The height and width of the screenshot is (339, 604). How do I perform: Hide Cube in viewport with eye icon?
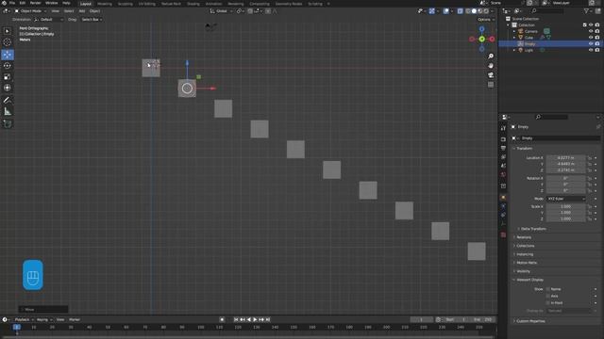pyautogui.click(x=591, y=38)
